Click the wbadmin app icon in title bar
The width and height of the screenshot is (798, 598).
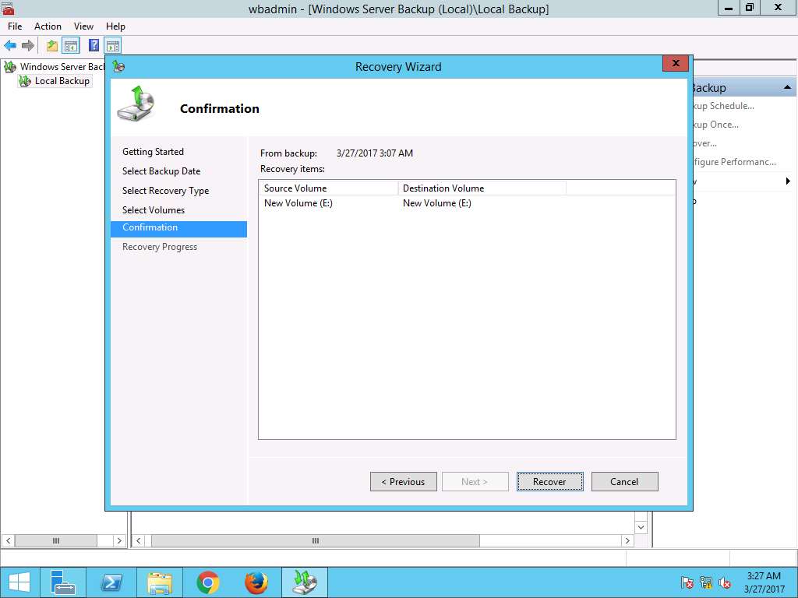coord(7,8)
